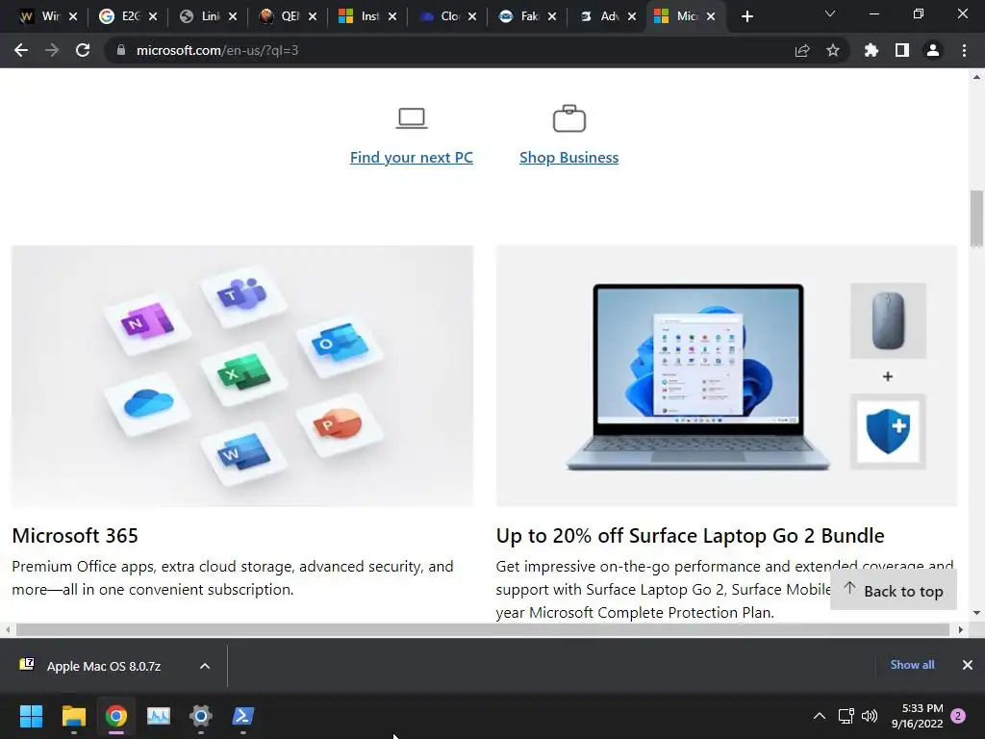Click the blue protection shield thumbnail

coord(888,432)
